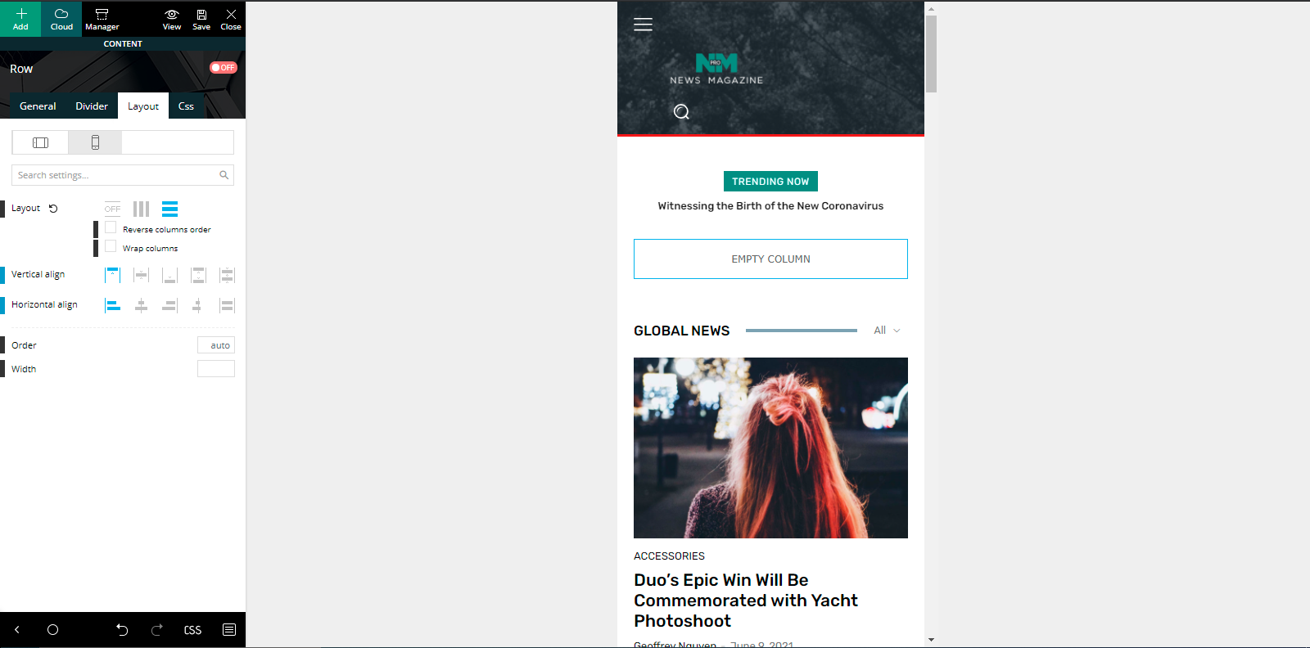Open the CSS editor in bottom bar
Image resolution: width=1310 pixels, height=648 pixels.
tap(192, 630)
